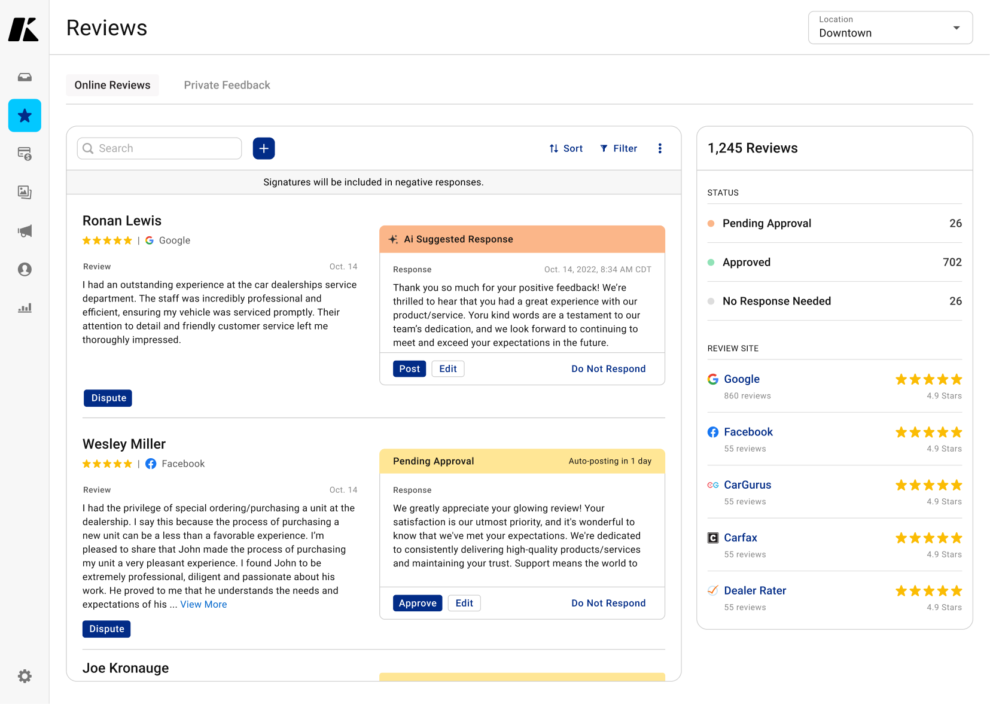Open the image gallery sidebar icon
This screenshot has height=704, width=990.
coord(25,192)
